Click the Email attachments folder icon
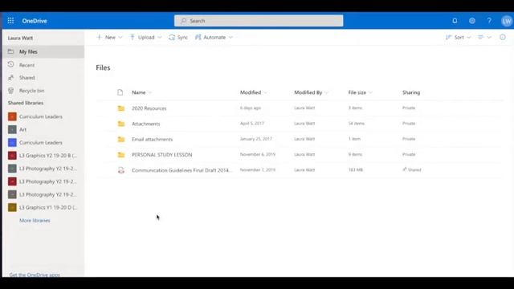514x289 pixels. tap(121, 139)
